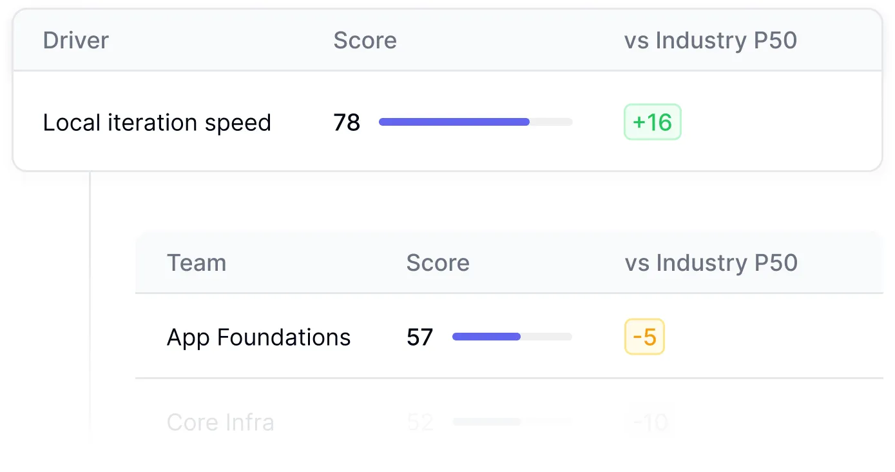Image resolution: width=895 pixels, height=472 pixels.
Task: Click the unfilled end of the 57 score bar
Action: coord(546,337)
